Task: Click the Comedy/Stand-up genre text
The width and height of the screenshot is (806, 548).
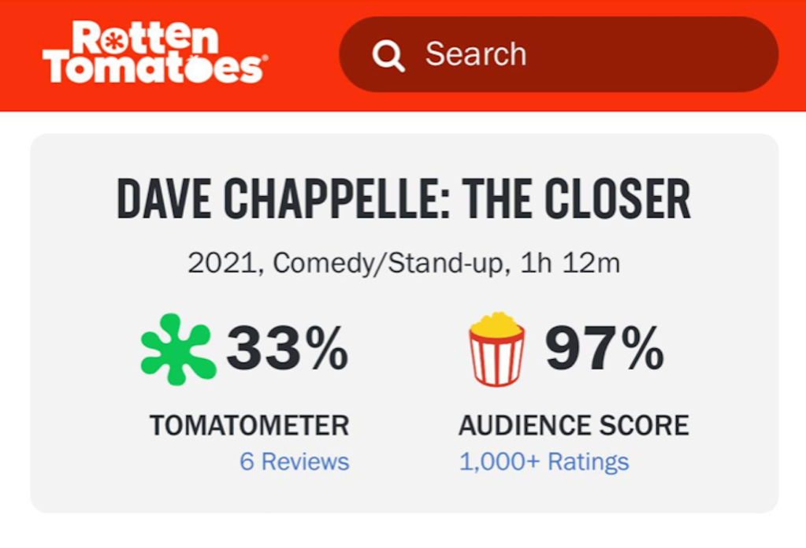Action: click(x=388, y=263)
